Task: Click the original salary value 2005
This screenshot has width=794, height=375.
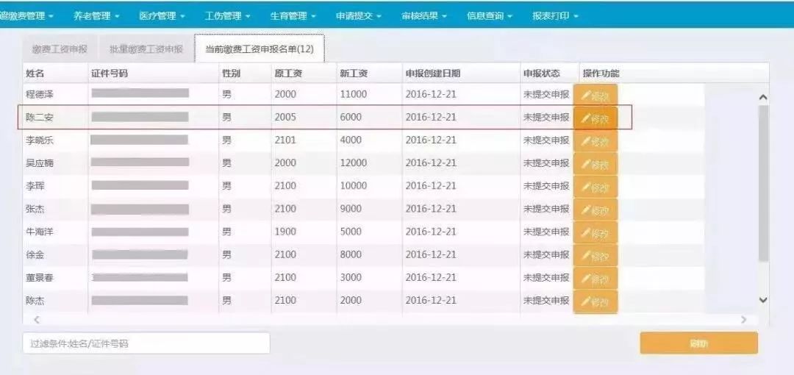Action: (x=285, y=118)
